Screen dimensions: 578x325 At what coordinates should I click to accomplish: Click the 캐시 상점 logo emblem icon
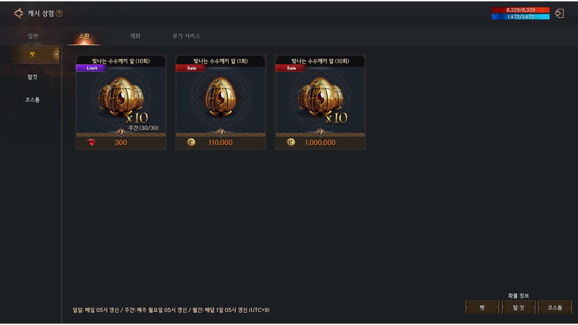19,14
